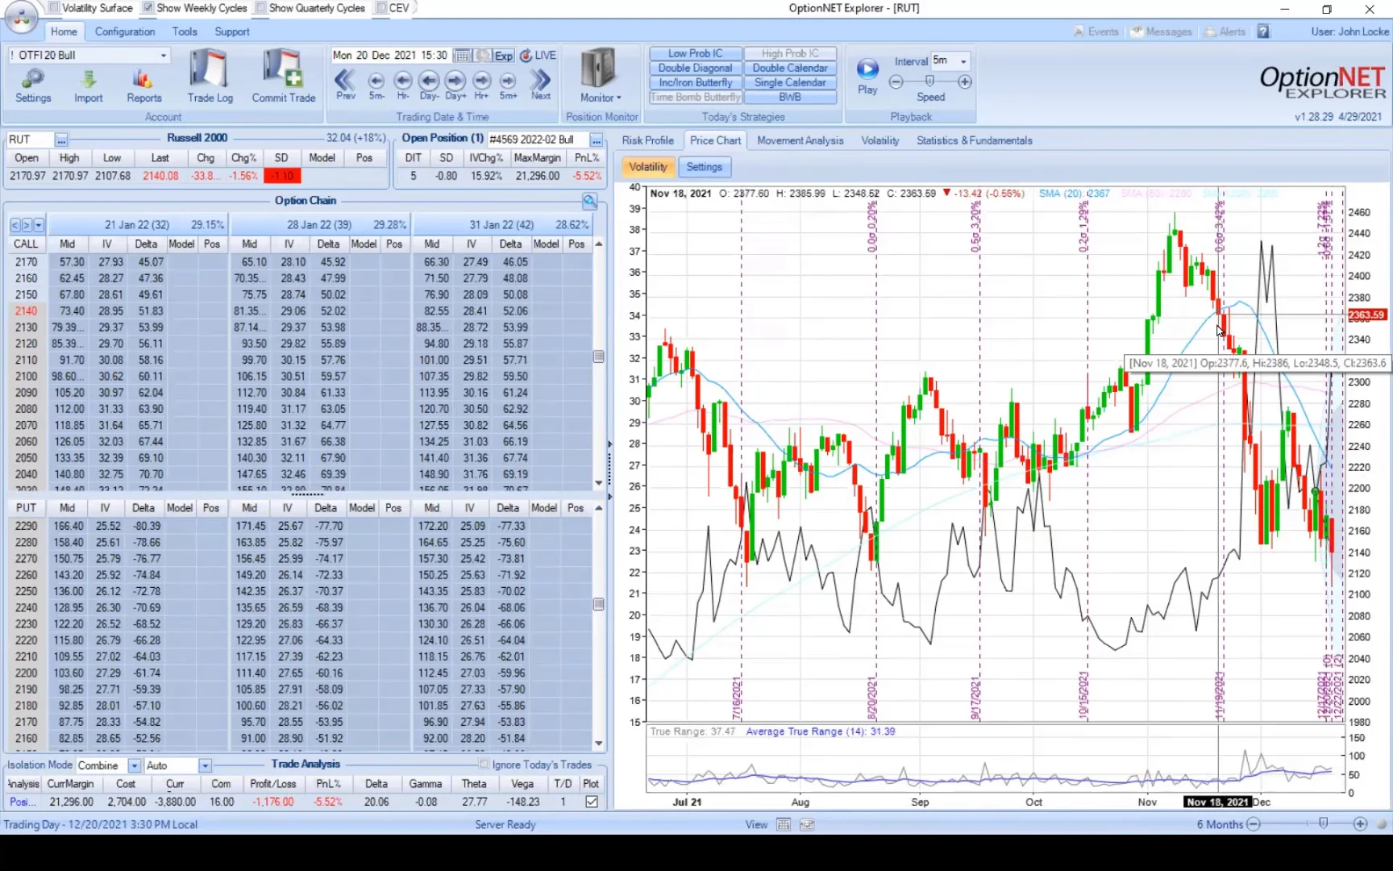Open the help question mark icon
1393x871 pixels.
1263,31
